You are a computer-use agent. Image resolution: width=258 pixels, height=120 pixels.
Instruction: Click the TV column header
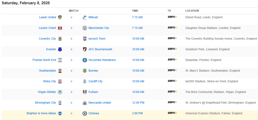pyautogui.click(x=169, y=11)
